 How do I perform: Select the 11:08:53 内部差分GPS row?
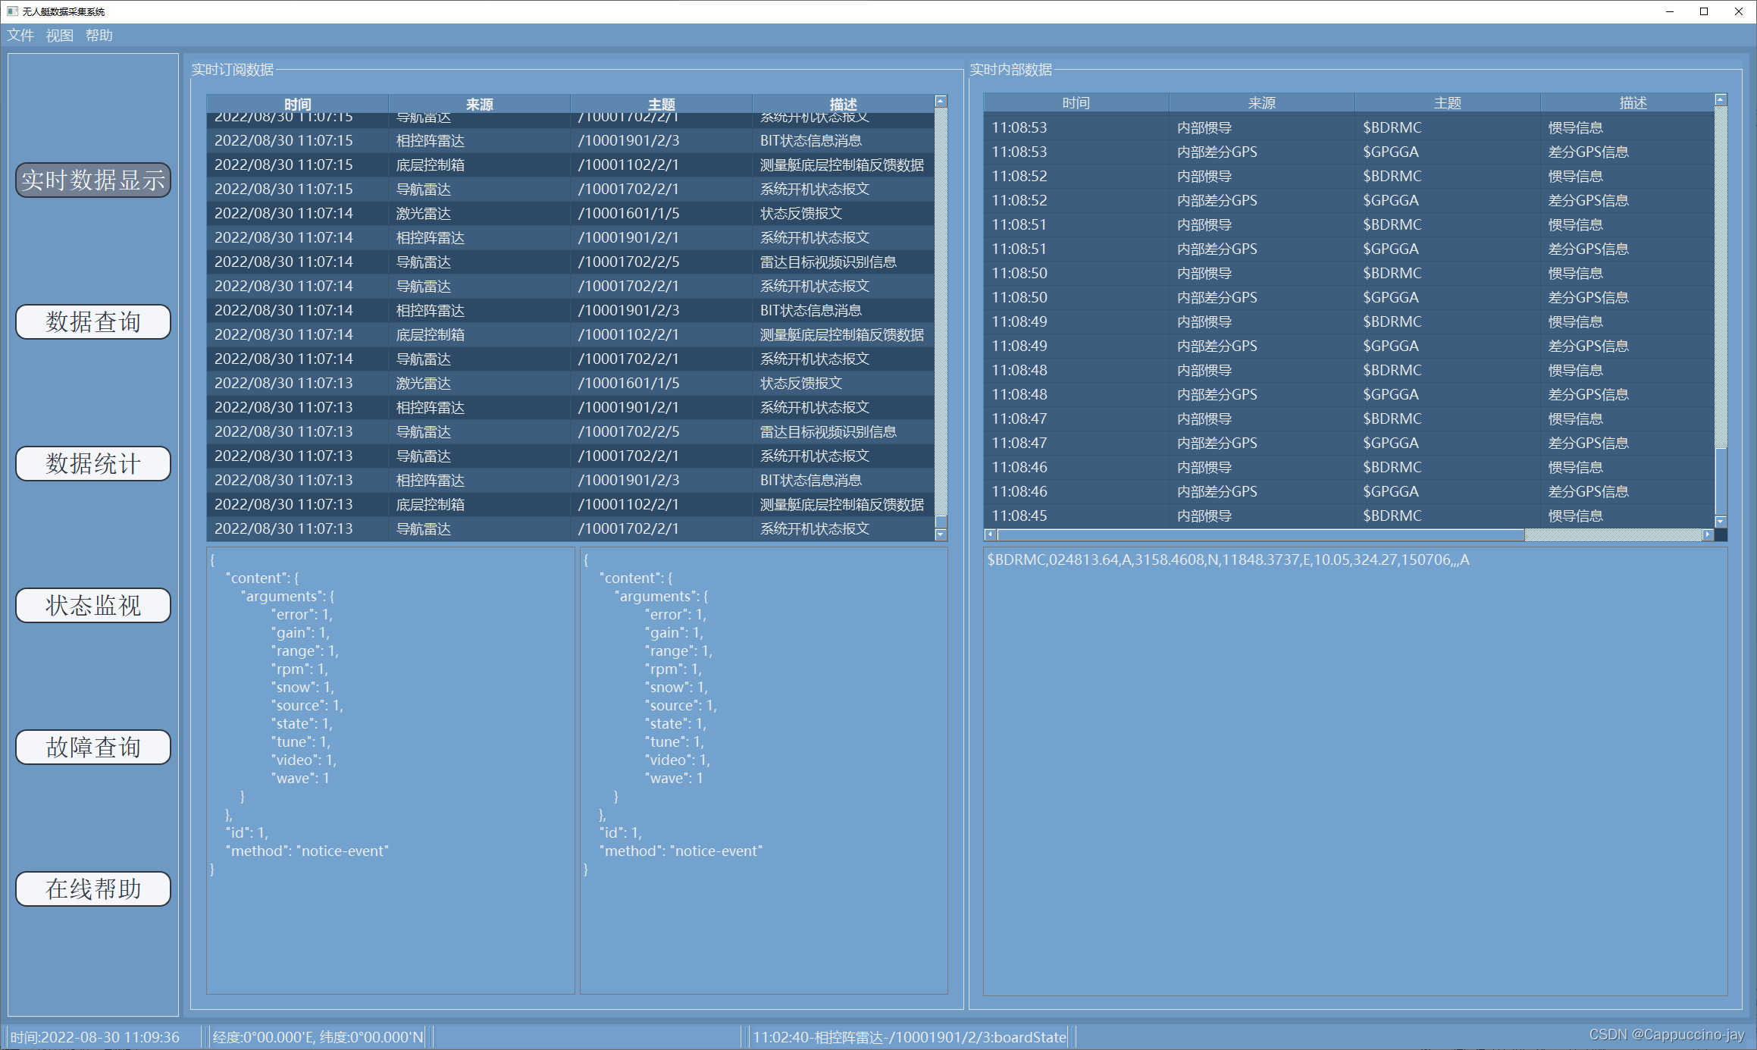tap(1349, 152)
